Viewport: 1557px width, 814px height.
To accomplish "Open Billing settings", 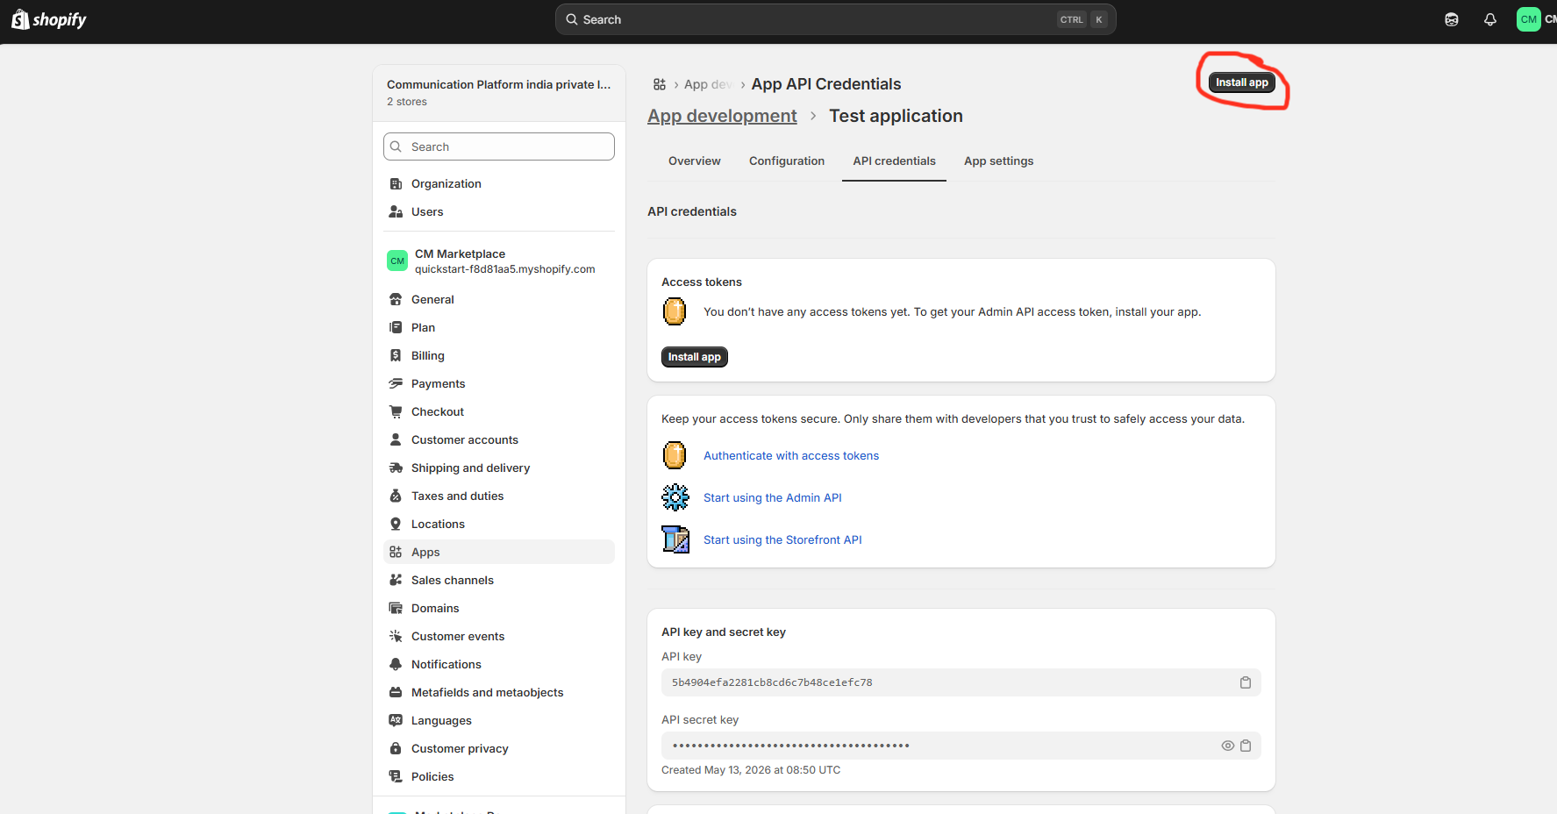I will click(499, 355).
